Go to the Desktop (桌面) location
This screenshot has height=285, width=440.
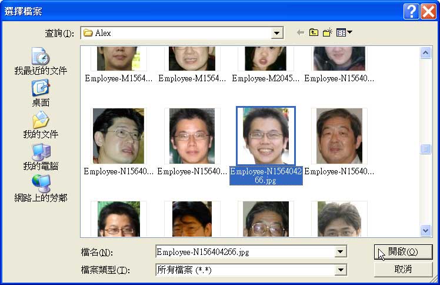point(41,94)
